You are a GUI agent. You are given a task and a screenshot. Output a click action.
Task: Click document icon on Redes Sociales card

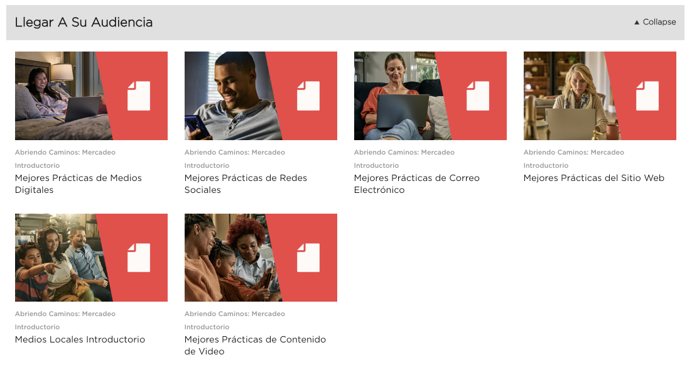[x=308, y=96]
